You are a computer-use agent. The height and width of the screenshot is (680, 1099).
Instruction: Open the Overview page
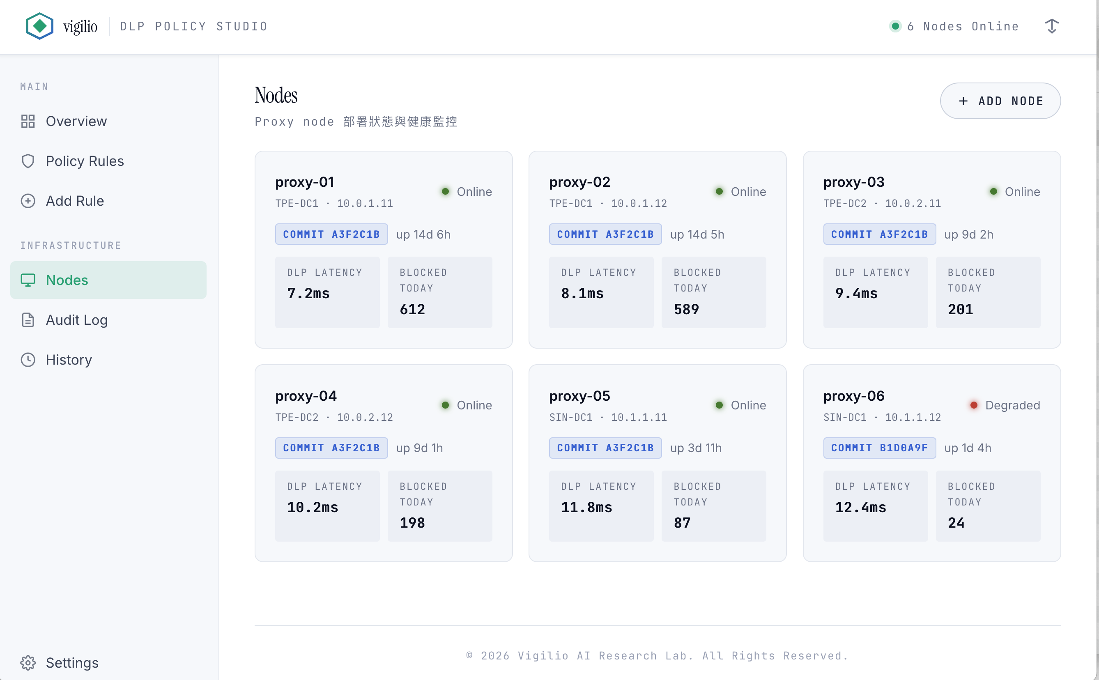[x=108, y=121]
